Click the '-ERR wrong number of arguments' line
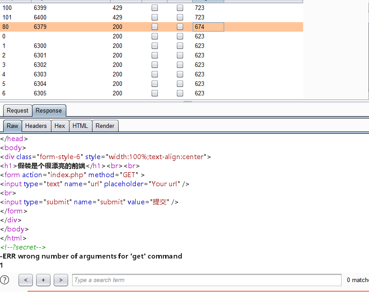 point(91,256)
